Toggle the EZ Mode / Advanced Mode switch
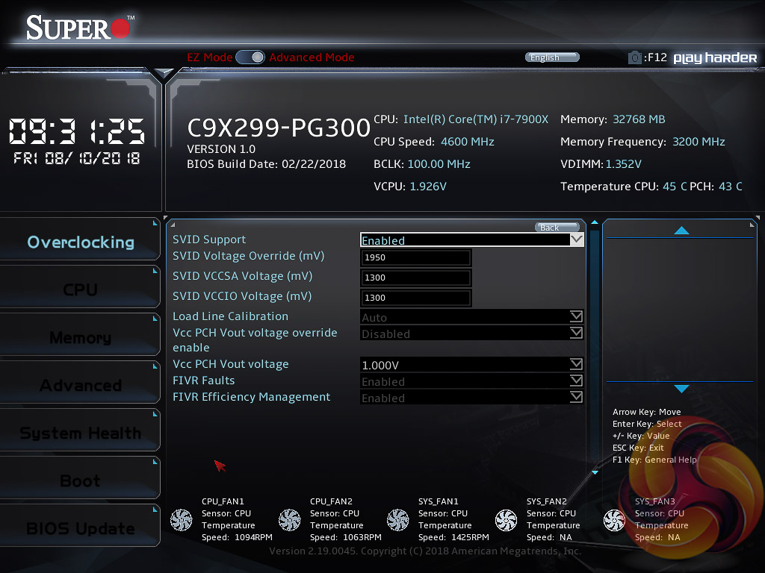This screenshot has width=765, height=573. (x=250, y=57)
